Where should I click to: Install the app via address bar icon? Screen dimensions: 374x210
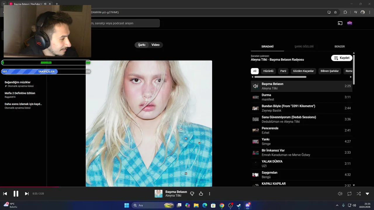[329, 12]
